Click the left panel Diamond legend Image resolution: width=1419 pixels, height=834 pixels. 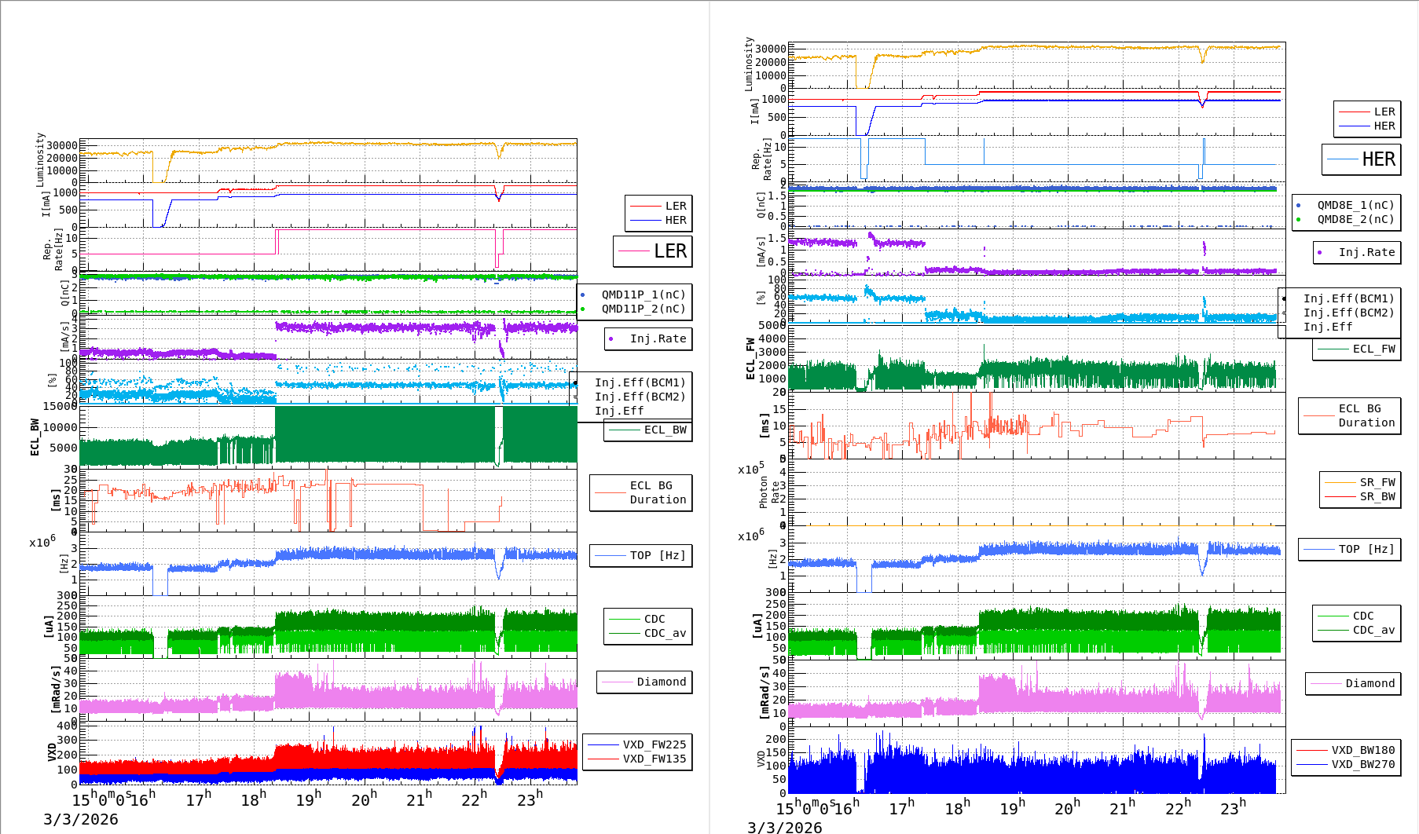coord(643,682)
